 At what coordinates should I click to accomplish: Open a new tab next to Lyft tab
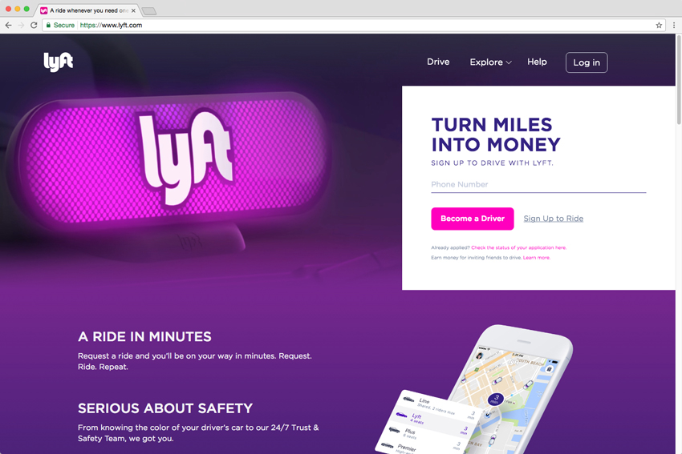[148, 11]
